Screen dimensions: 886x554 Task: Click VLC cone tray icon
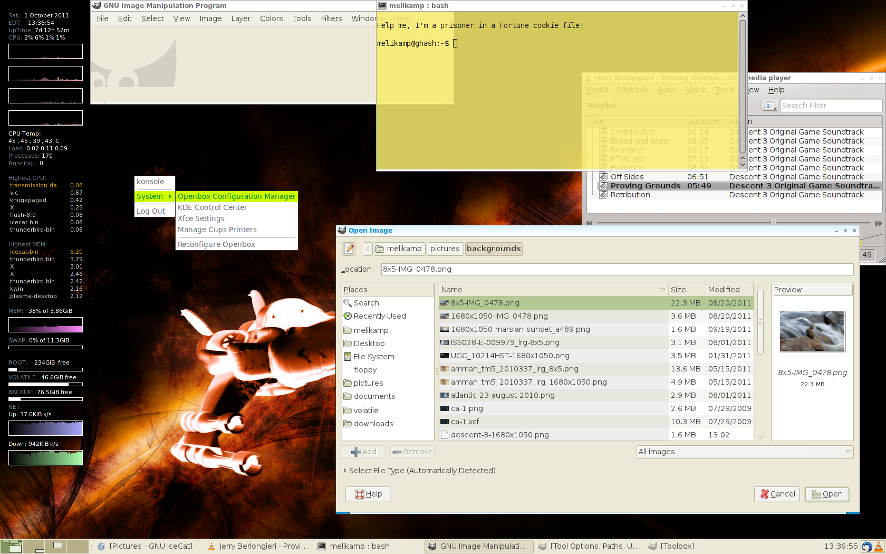click(x=879, y=547)
